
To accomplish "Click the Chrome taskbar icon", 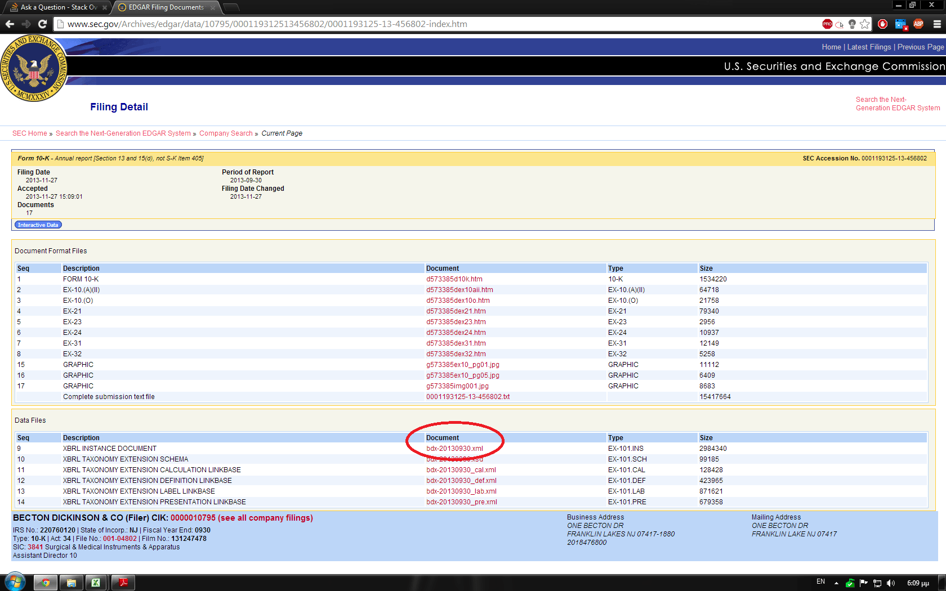I will point(46,583).
